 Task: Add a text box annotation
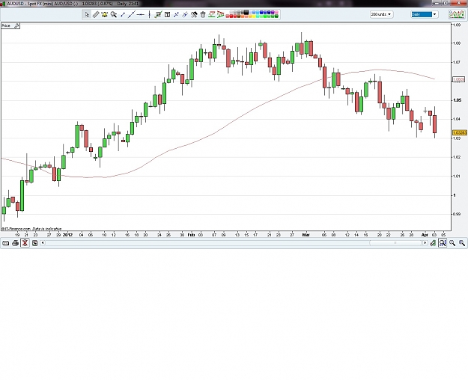tap(167, 14)
